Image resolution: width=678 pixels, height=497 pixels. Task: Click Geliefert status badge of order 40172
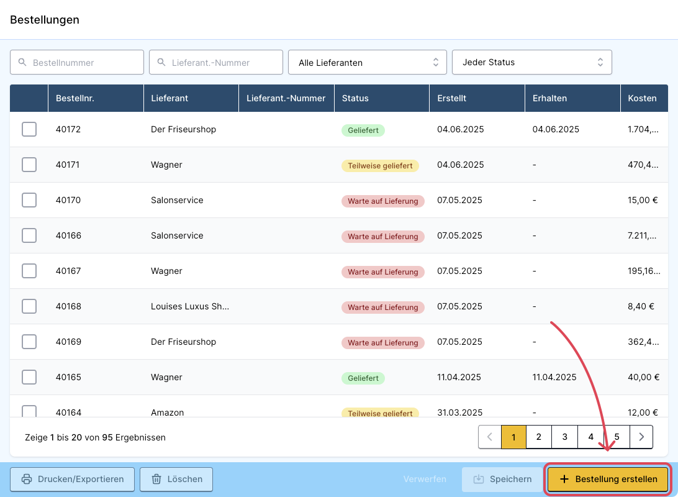point(363,130)
